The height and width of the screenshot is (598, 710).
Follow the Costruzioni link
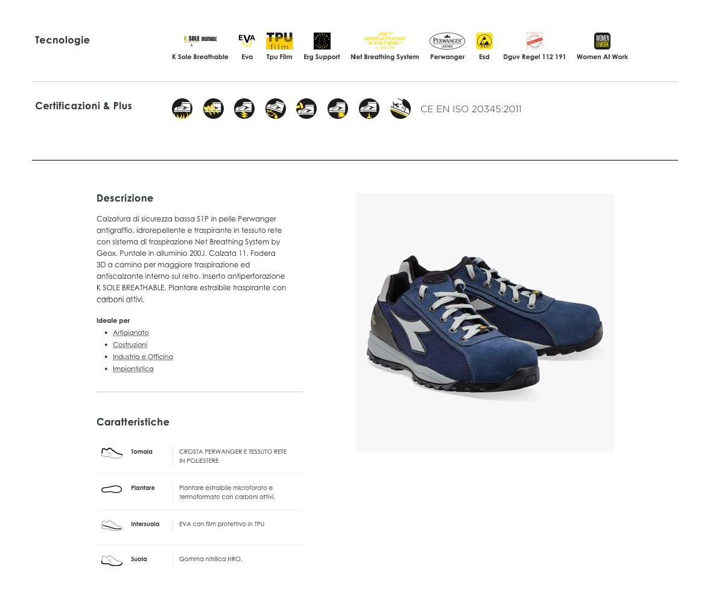point(130,345)
